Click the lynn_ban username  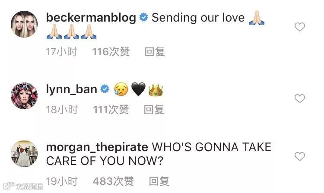[71, 89]
